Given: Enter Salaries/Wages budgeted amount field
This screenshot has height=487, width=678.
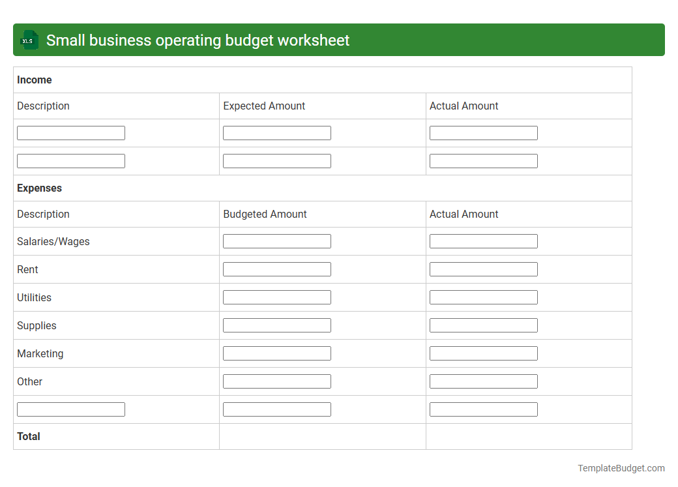Looking at the screenshot, I should coord(276,241).
